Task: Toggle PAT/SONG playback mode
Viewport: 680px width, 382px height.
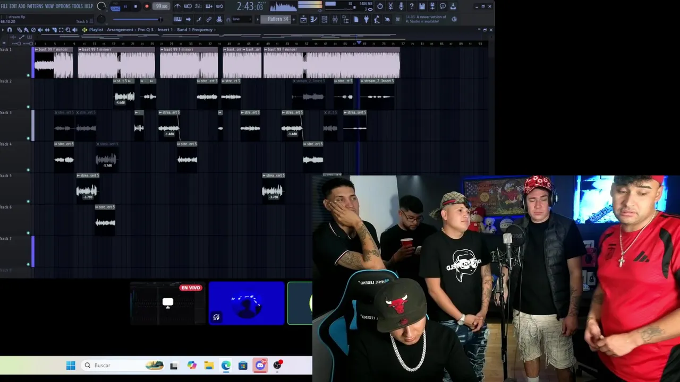Action: 115,7
